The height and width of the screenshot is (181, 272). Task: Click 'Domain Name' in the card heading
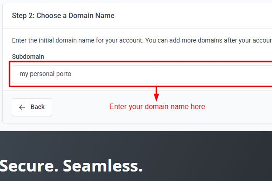point(96,16)
